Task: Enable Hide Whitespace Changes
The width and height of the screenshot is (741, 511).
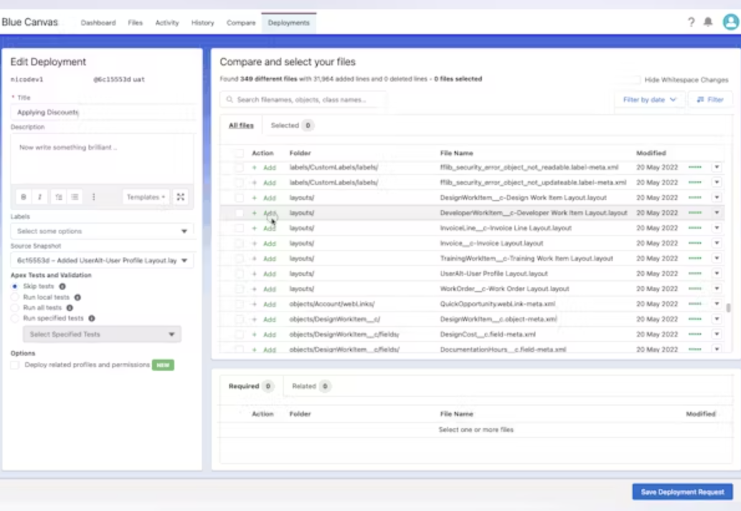Action: pyautogui.click(x=637, y=80)
